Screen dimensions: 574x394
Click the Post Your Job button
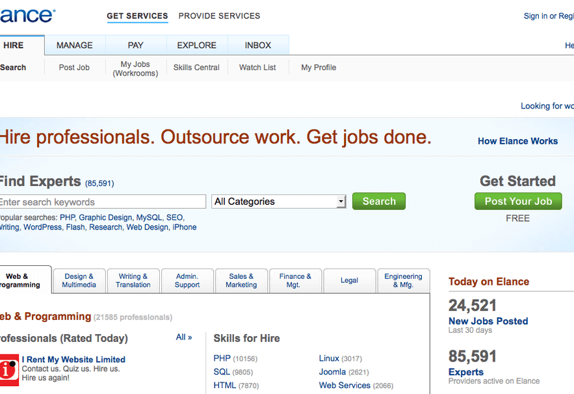coord(518,201)
